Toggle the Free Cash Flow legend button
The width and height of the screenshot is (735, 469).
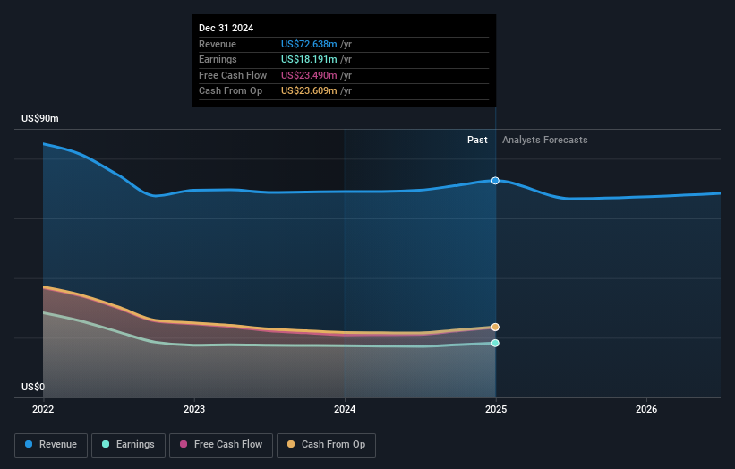[221, 445]
